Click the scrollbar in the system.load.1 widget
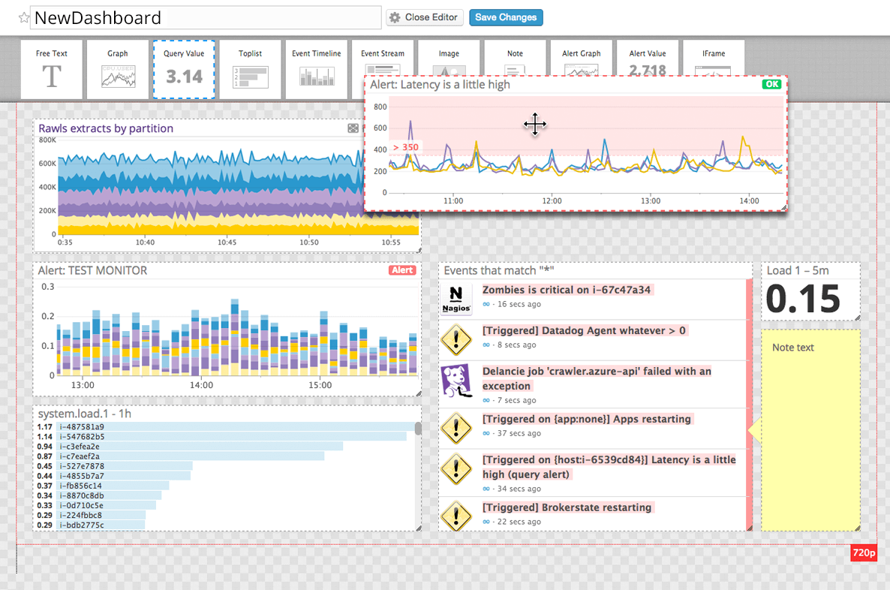Image resolution: width=890 pixels, height=590 pixels. [x=417, y=428]
